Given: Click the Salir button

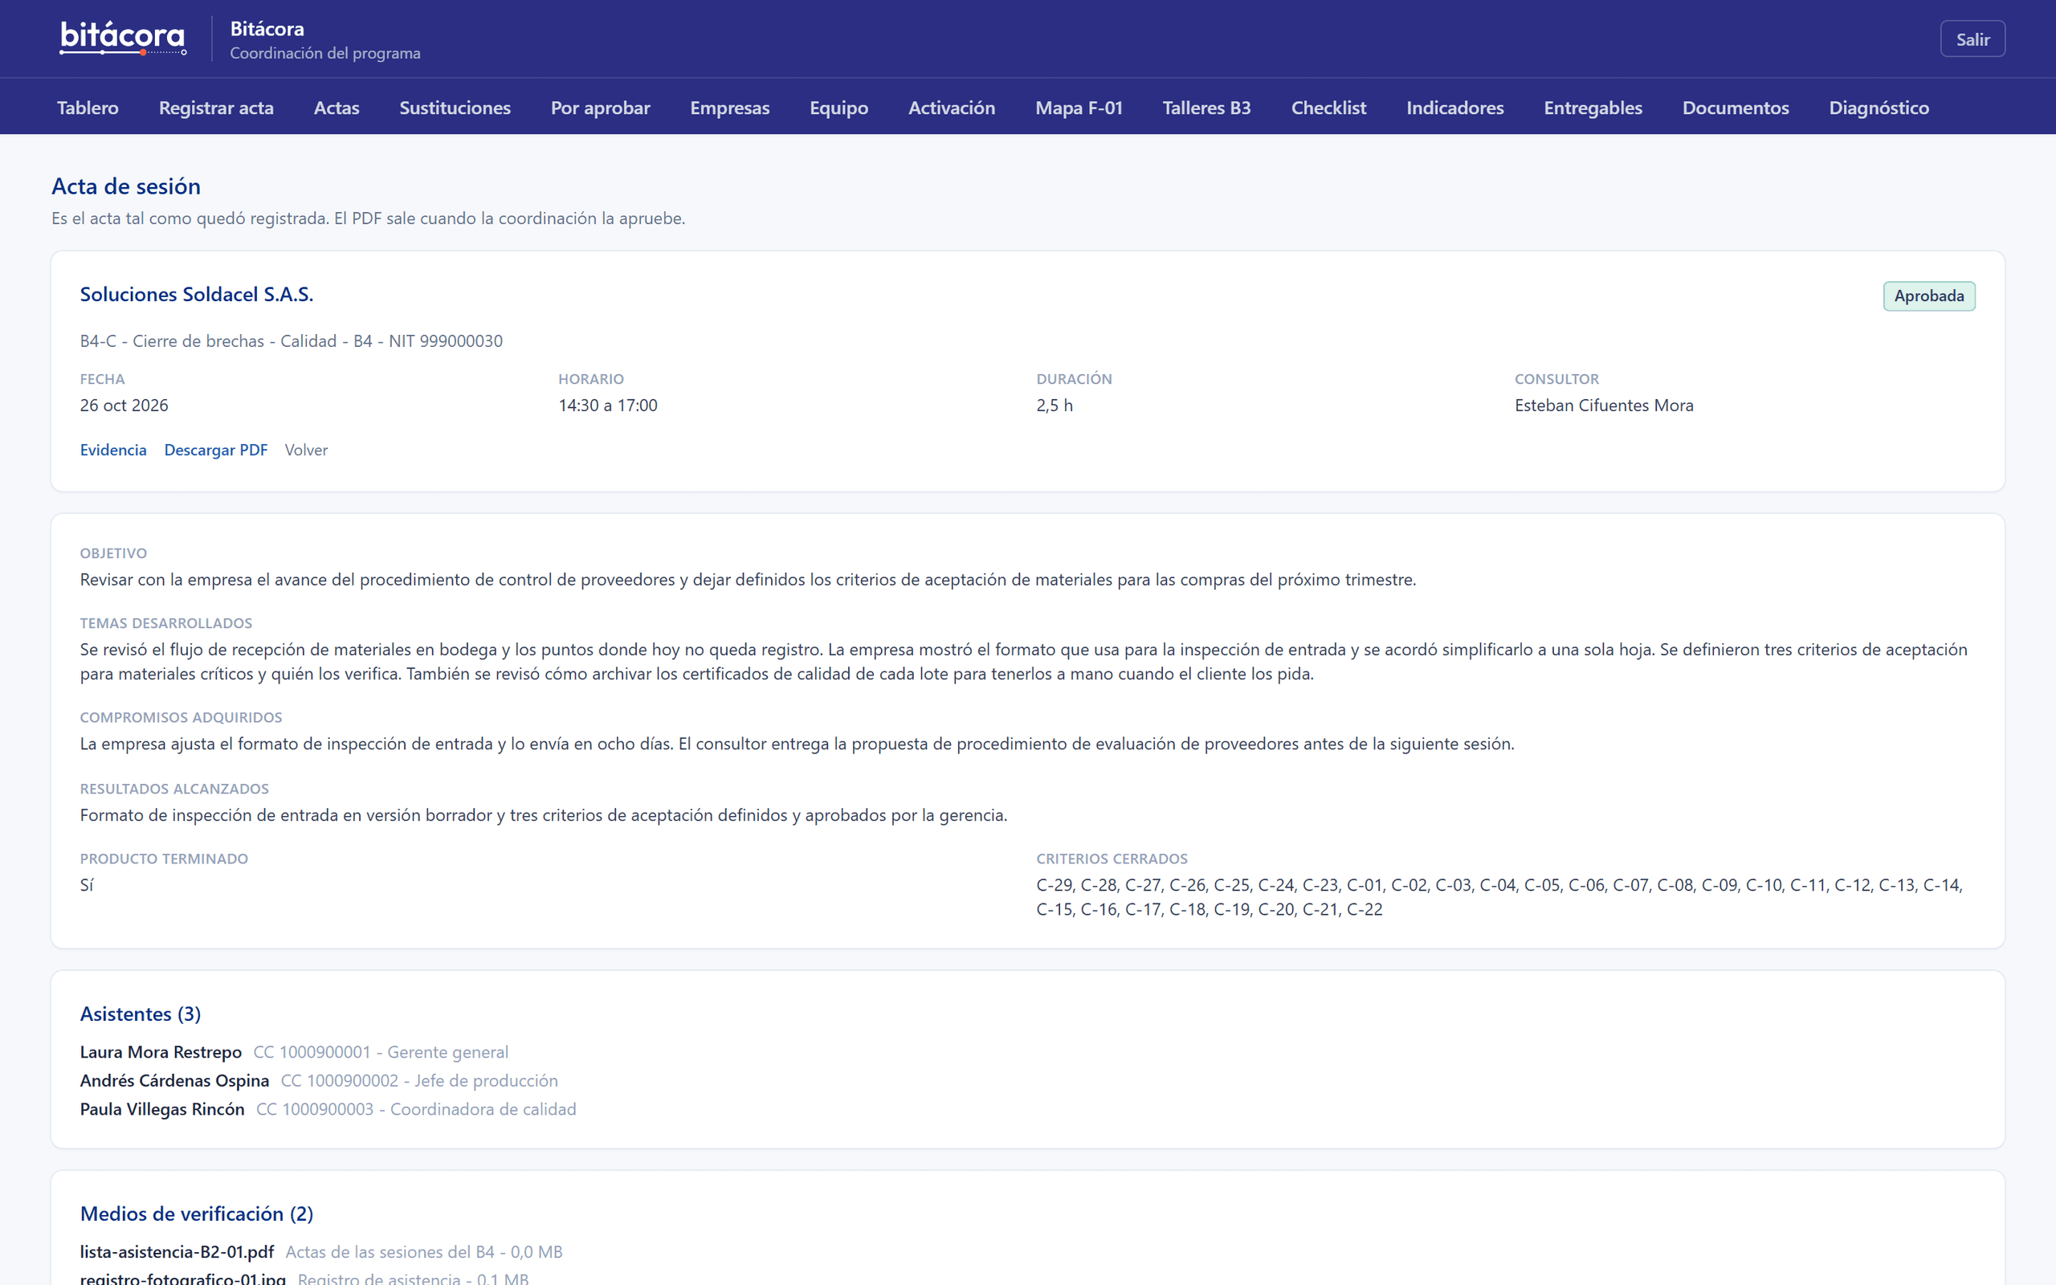Looking at the screenshot, I should pos(1972,39).
